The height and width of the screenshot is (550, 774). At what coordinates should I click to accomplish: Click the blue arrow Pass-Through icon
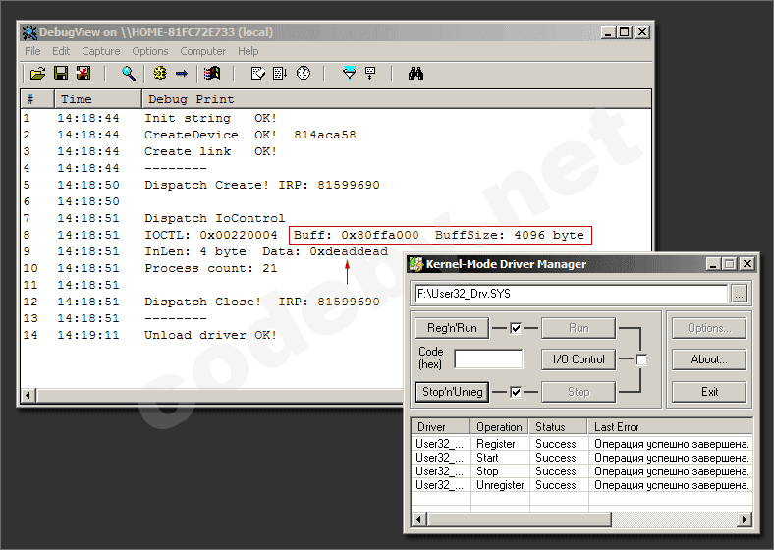click(182, 74)
